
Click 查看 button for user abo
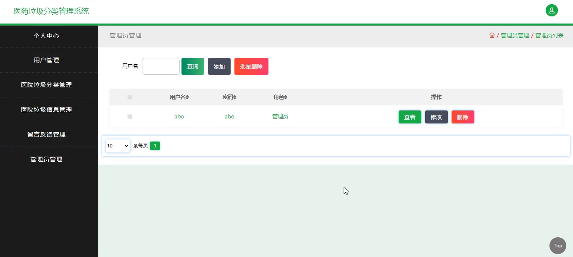point(410,117)
